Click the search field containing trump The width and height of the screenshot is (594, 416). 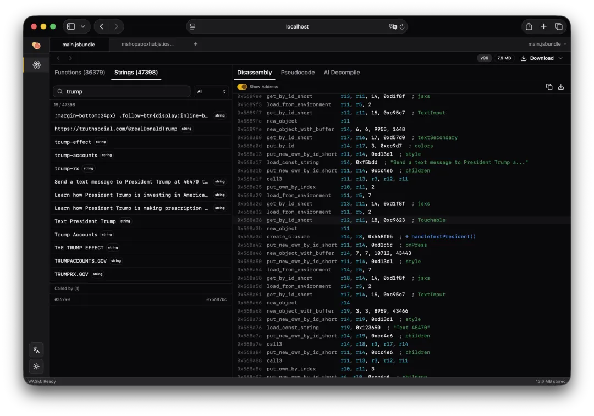pos(122,91)
